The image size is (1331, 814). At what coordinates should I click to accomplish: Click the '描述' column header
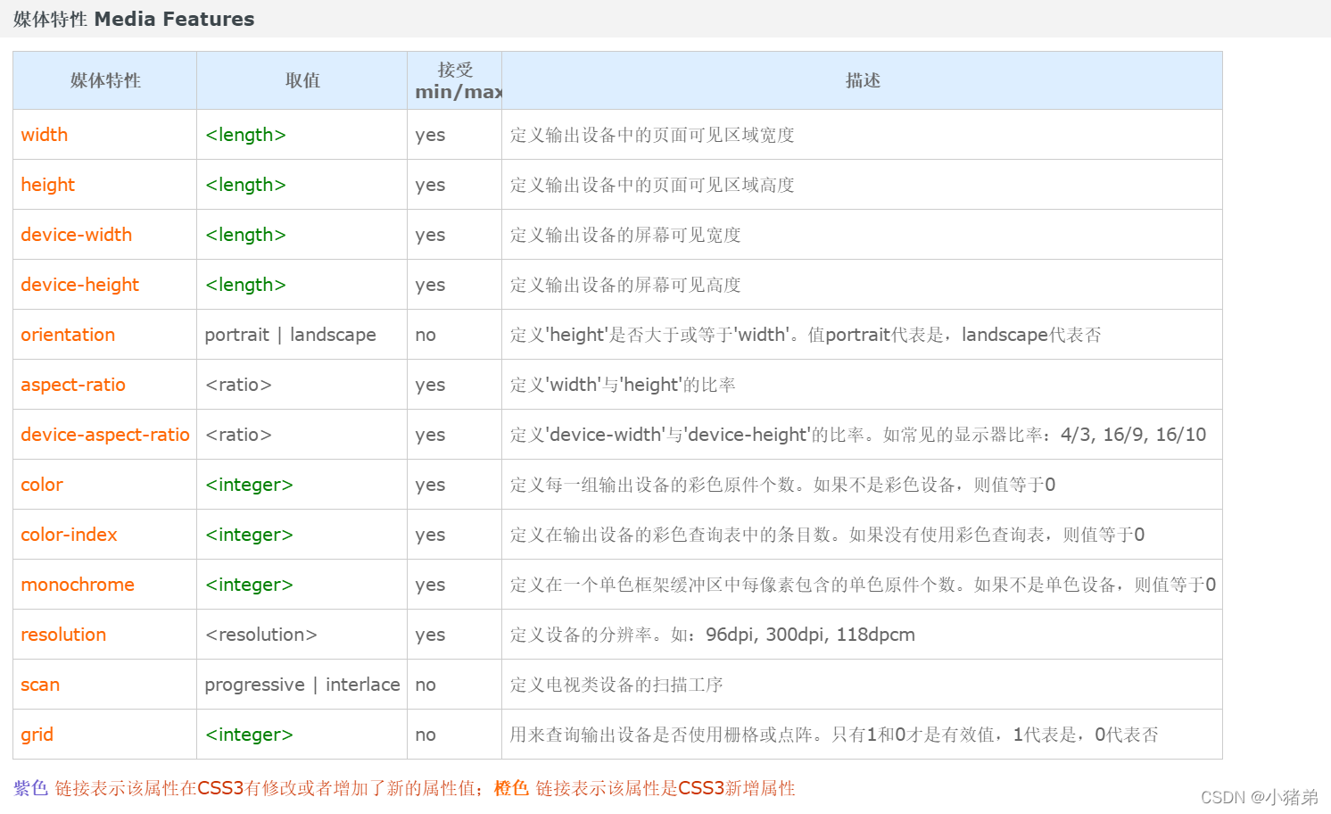pos(863,80)
